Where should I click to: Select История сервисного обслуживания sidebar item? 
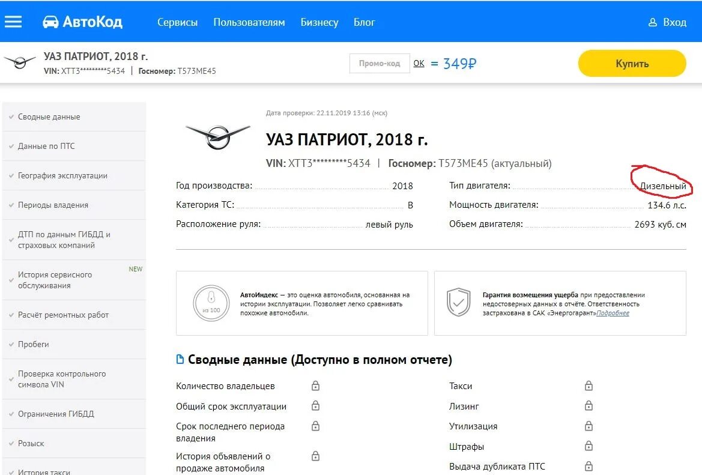coord(74,280)
